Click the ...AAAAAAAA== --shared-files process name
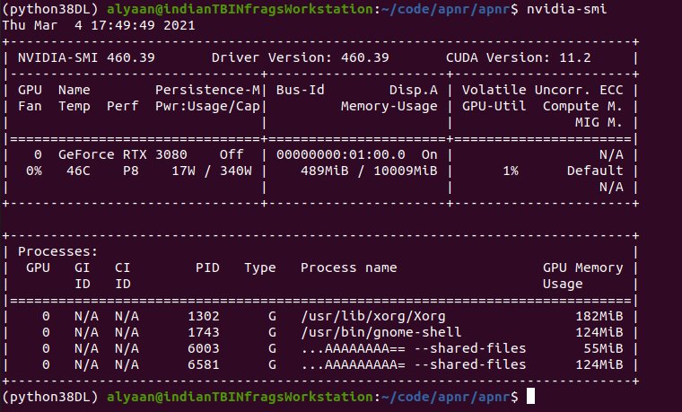682x412 pixels. [413, 348]
